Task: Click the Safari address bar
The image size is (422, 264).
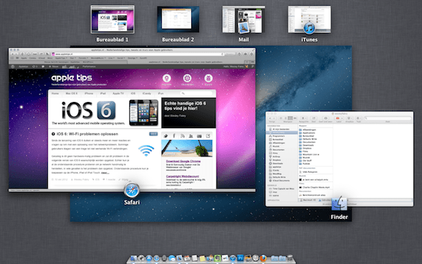Action: pyautogui.click(x=138, y=54)
